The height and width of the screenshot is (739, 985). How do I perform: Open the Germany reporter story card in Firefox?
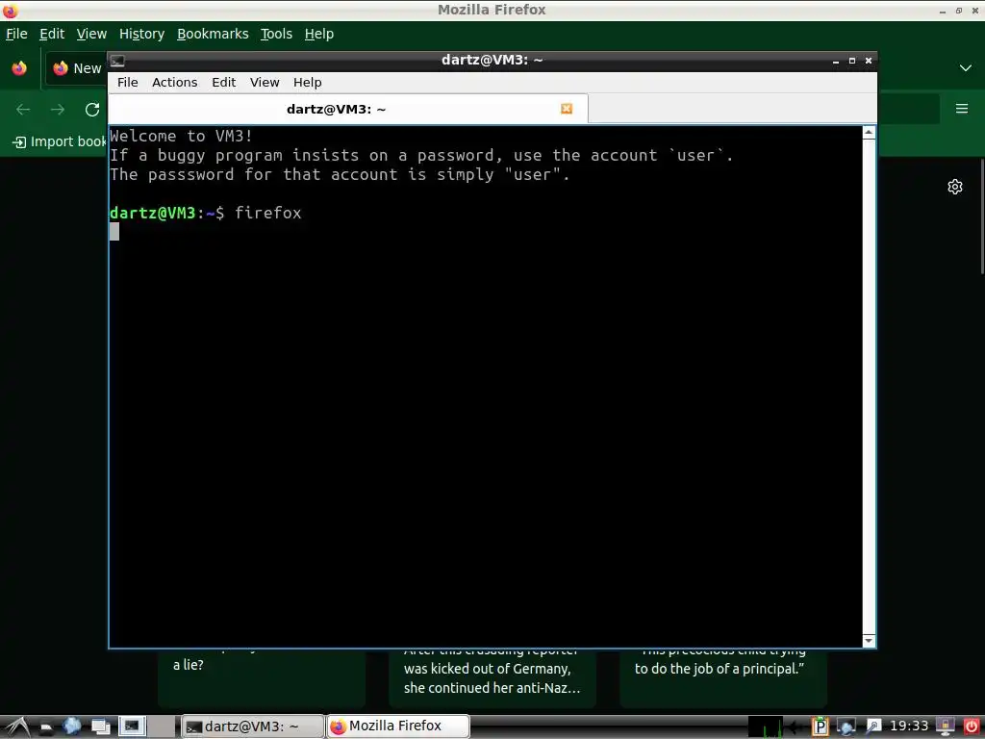click(x=492, y=678)
